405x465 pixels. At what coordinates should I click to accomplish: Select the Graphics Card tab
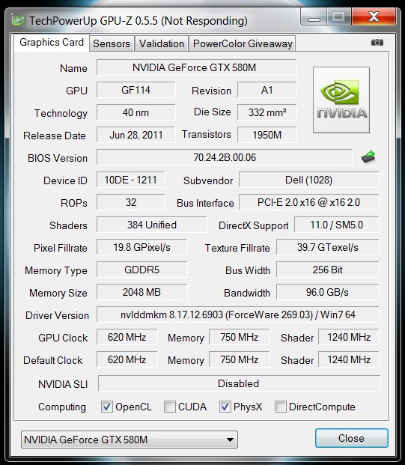(x=52, y=43)
